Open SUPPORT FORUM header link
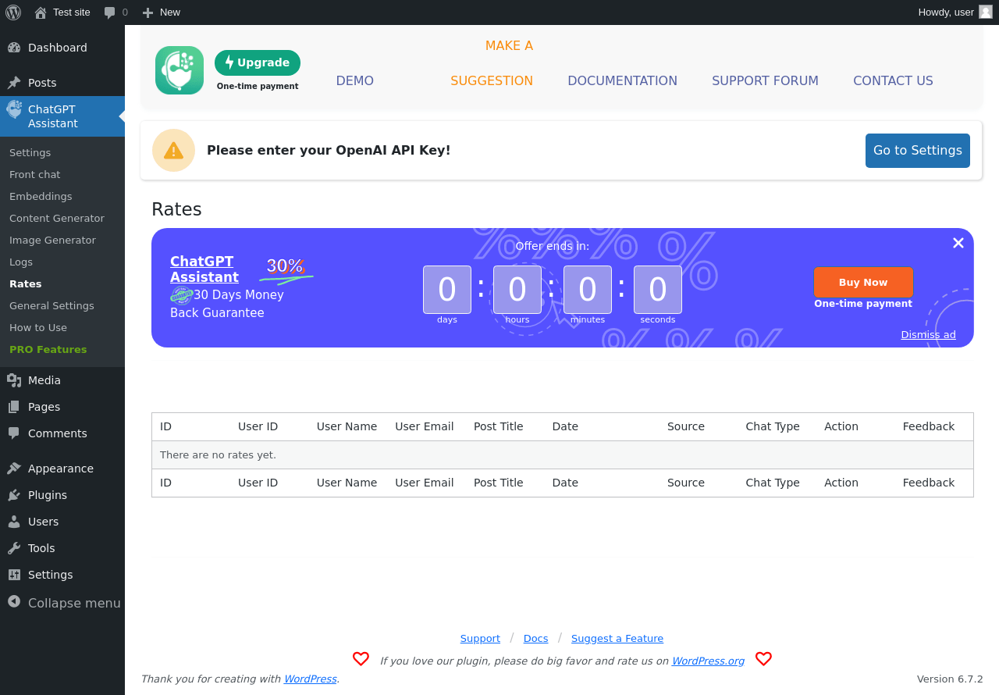This screenshot has width=999, height=695. (765, 81)
